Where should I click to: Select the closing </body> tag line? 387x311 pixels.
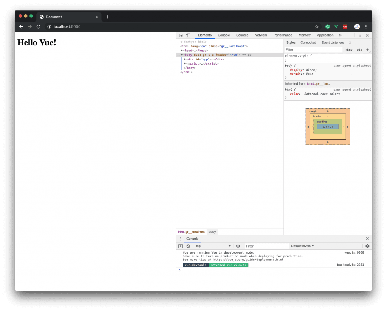click(x=190, y=68)
